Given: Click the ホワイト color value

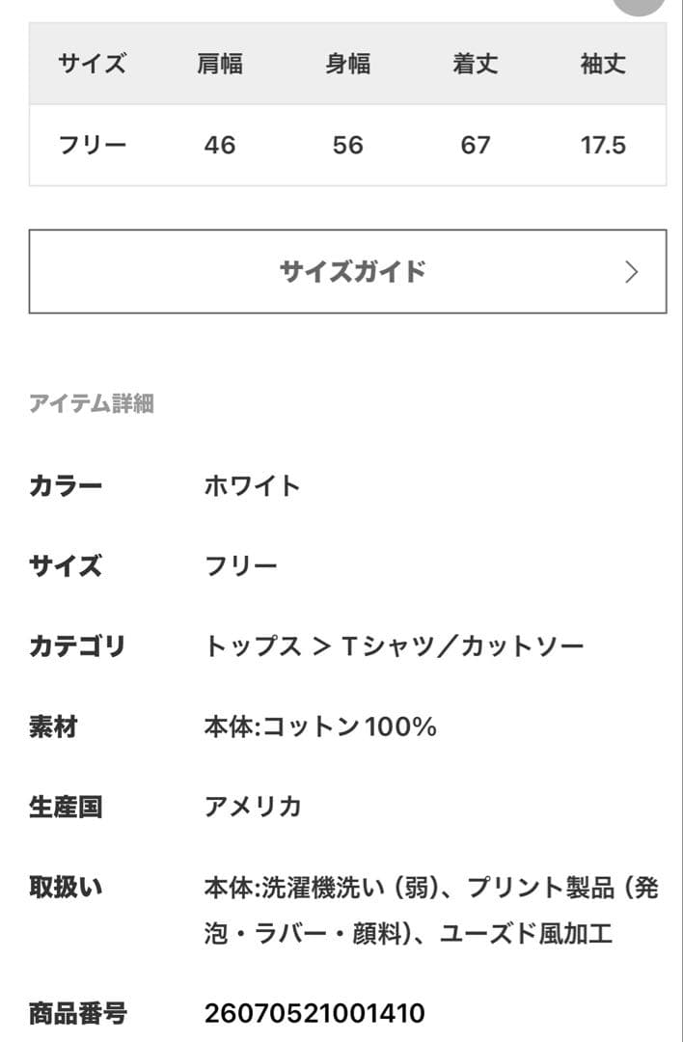Looking at the screenshot, I should tap(253, 485).
